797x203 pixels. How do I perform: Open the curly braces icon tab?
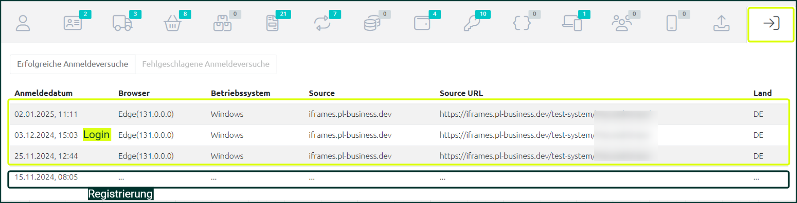point(522,23)
